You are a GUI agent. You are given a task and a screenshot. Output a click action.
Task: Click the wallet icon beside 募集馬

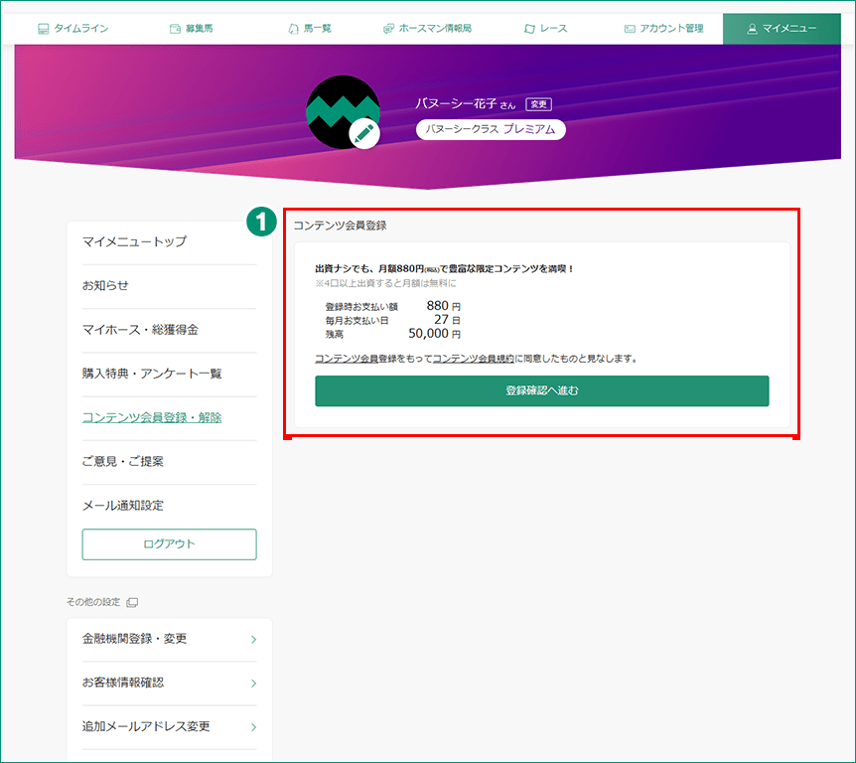coord(175,29)
